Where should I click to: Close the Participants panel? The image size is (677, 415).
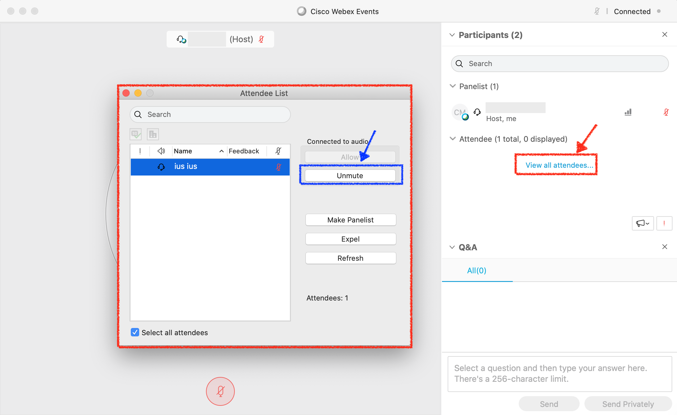coord(664,35)
